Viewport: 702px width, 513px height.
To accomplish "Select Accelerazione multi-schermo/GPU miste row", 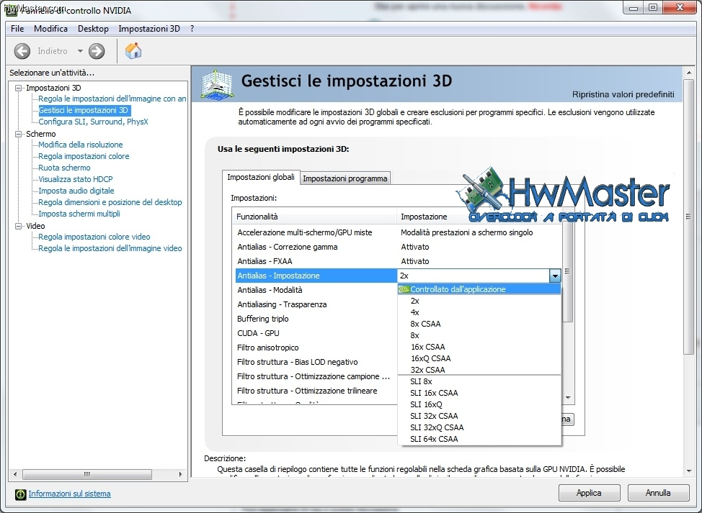I will (399, 233).
